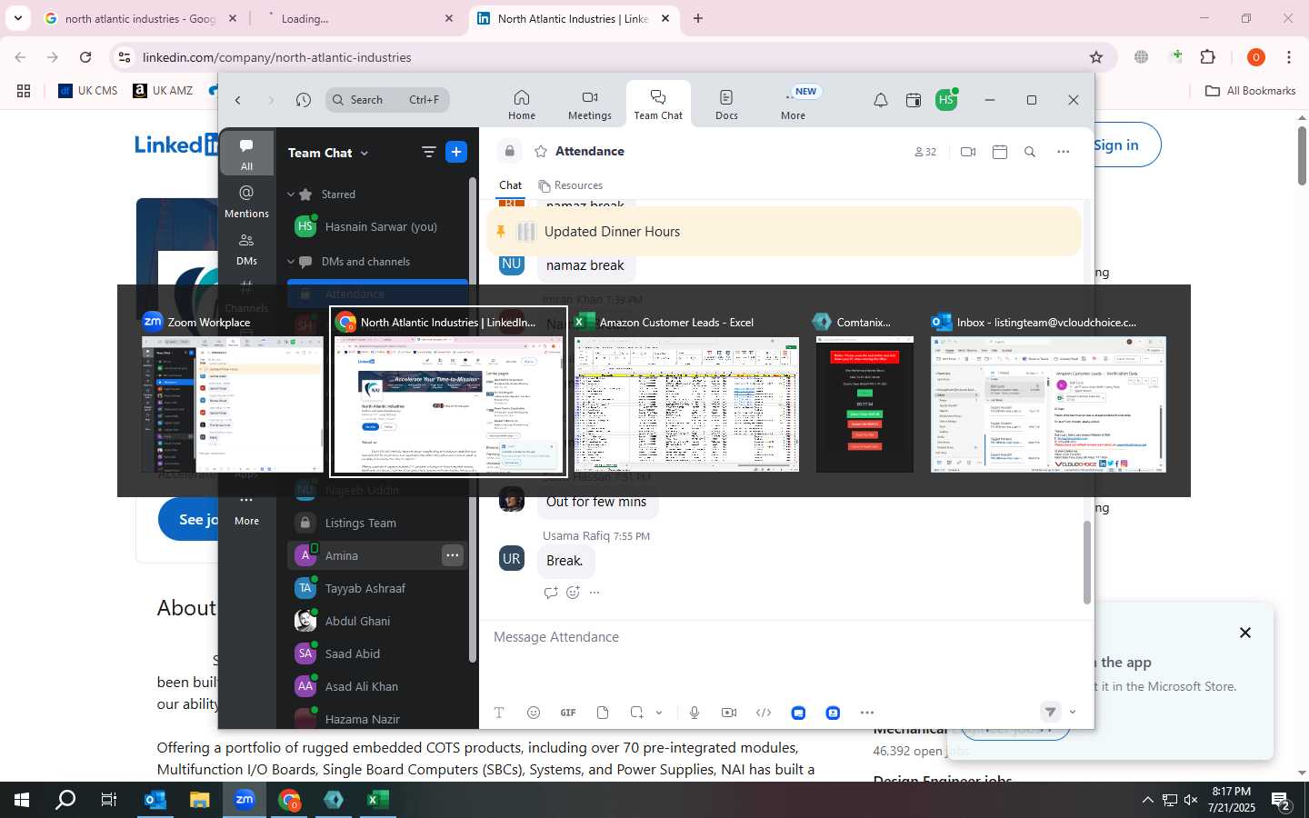Insert a code snippet with the code icon
Screen dimensions: 1309x818
coord(764,713)
